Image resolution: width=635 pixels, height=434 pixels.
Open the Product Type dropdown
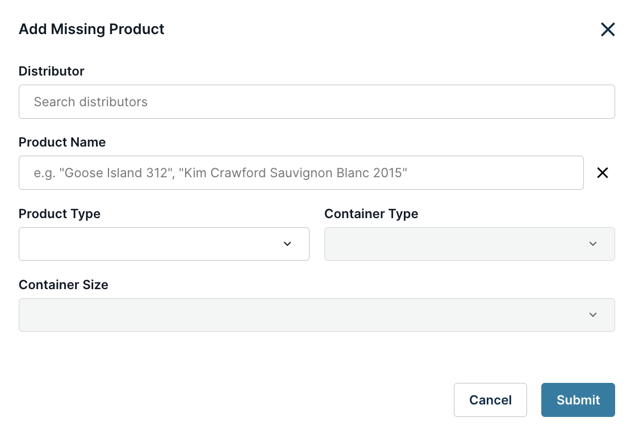click(x=164, y=244)
